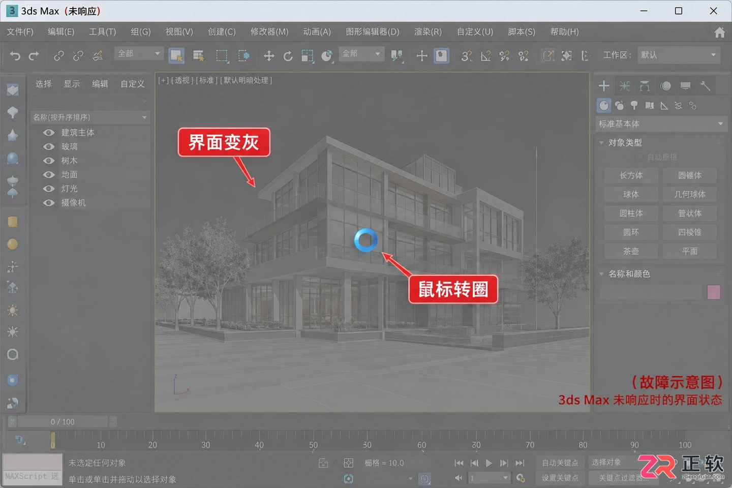Hide the 树木 object eye

(x=49, y=161)
